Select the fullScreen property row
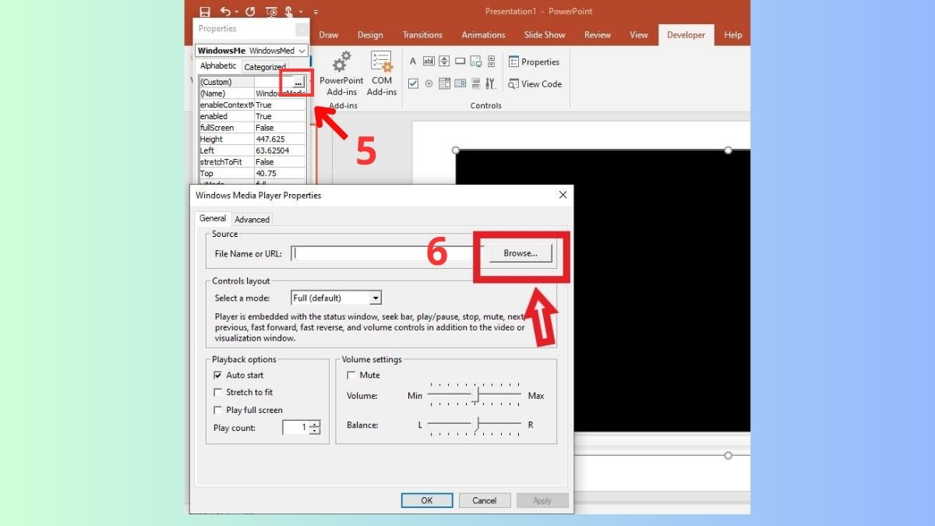Screen dimensions: 935x526 point(252,128)
